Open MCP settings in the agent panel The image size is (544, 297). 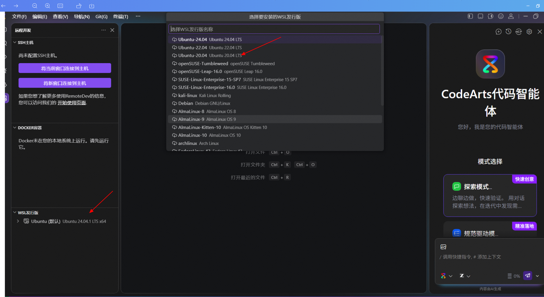click(x=519, y=32)
